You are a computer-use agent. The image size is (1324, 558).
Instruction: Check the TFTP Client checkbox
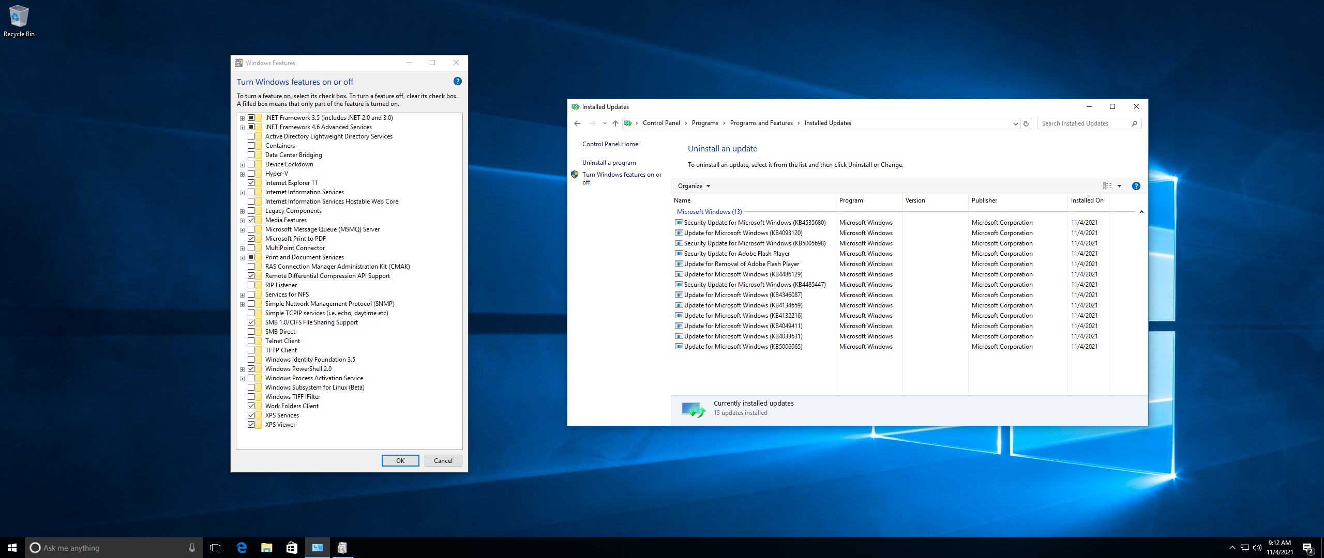[x=251, y=350]
